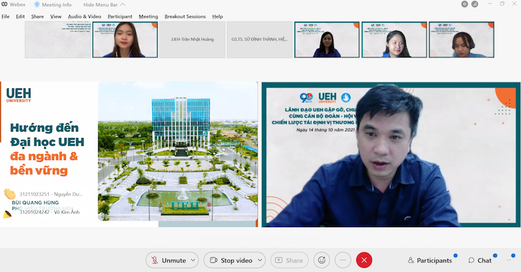Viewport: 521px width, 272px height.
Task: Click the panel options ellipsis near Chat
Action: coord(508,260)
